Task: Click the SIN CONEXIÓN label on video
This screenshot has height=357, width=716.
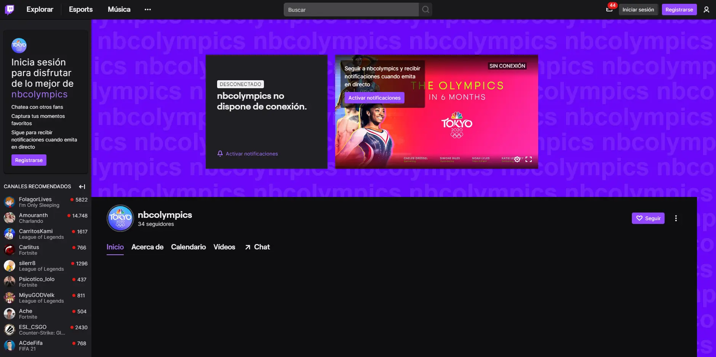Action: point(507,66)
